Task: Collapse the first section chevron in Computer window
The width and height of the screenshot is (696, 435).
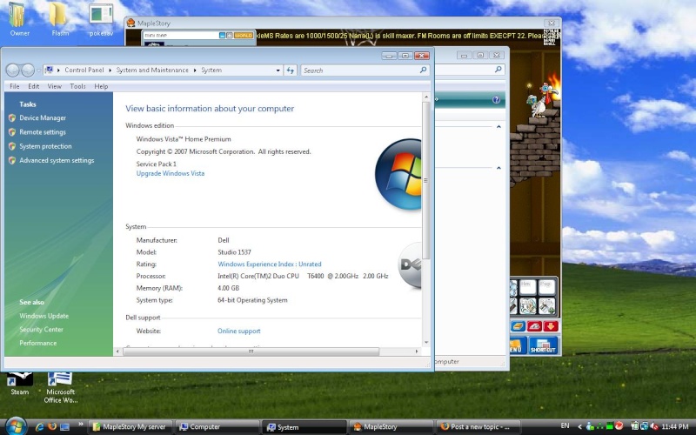Action: tap(499, 126)
